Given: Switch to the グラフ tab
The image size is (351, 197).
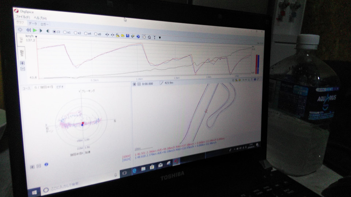Looking at the screenshot, I should tap(20, 22).
